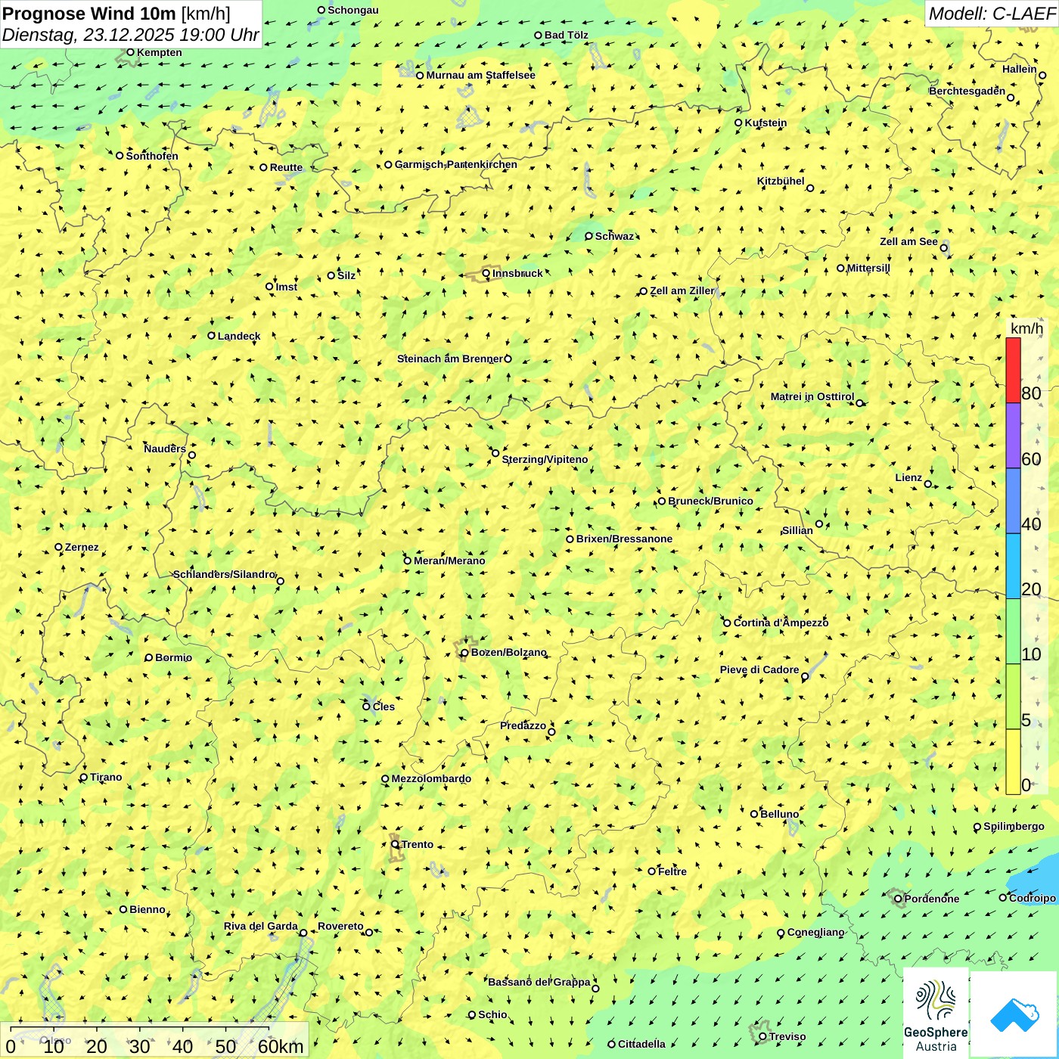Click the 'Bad Tölz' label
1059x1059 pixels.
(566, 35)
